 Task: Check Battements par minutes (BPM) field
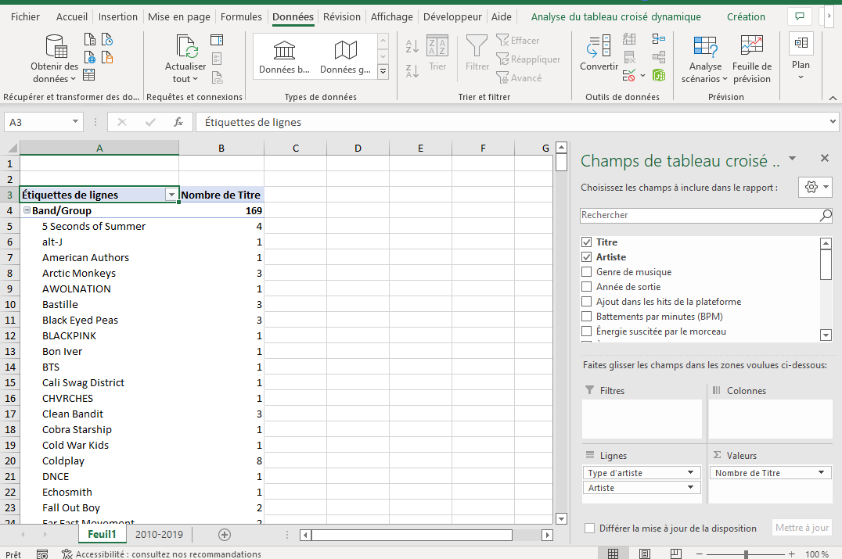pyautogui.click(x=587, y=317)
